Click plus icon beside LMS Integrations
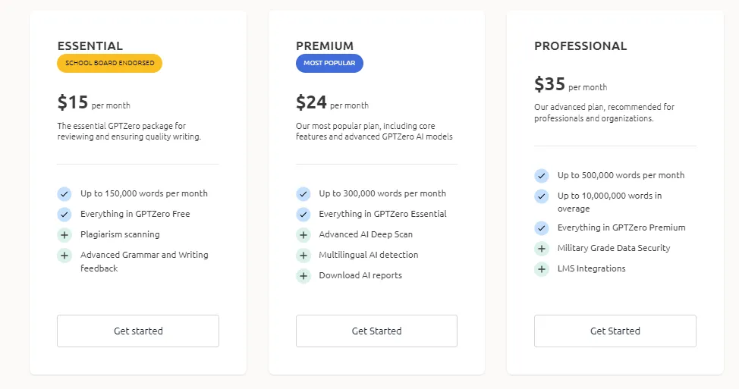This screenshot has width=739, height=389. pos(542,269)
